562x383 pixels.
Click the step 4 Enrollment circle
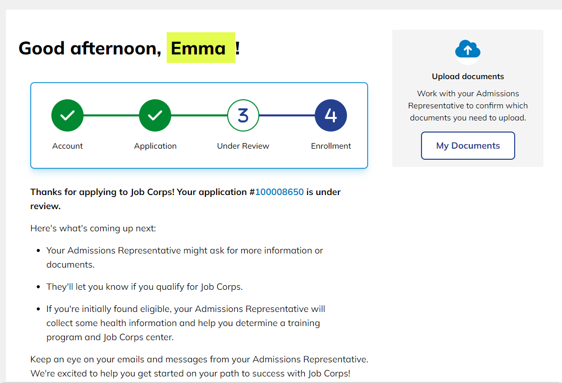coord(331,115)
